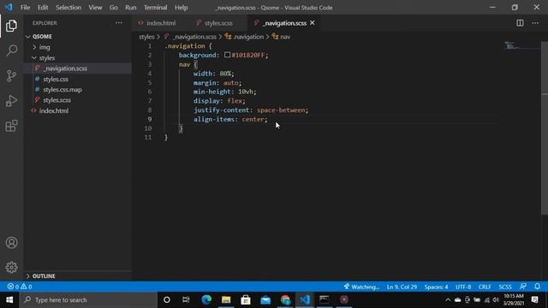Open the screen recorder taskbar icon
The image size is (548, 308).
tap(344, 299)
